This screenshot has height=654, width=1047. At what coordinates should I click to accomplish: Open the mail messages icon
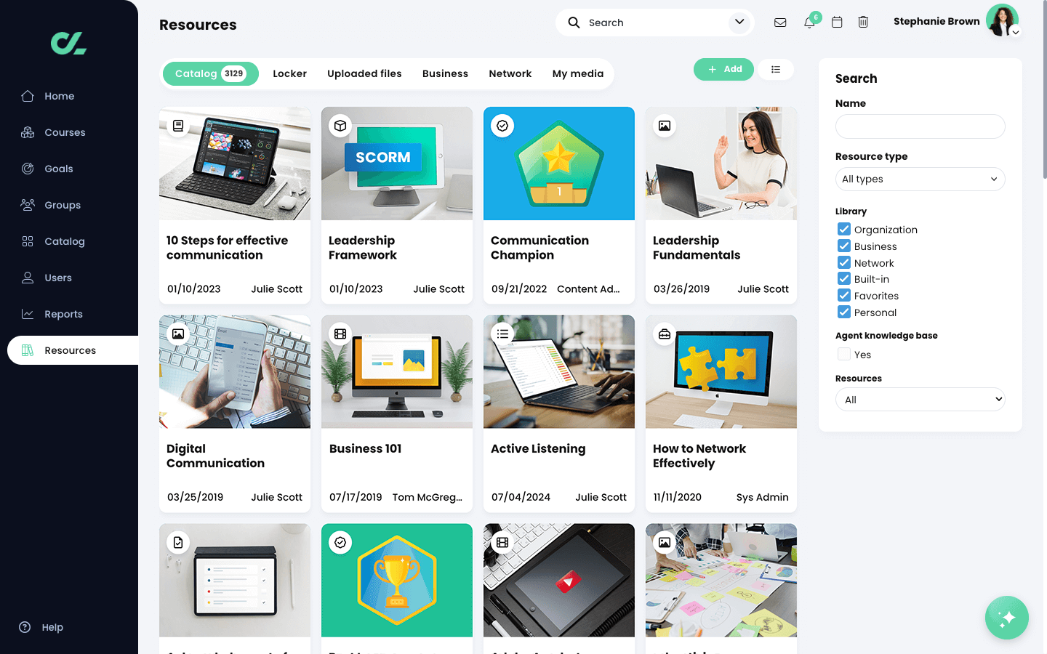[x=780, y=23]
